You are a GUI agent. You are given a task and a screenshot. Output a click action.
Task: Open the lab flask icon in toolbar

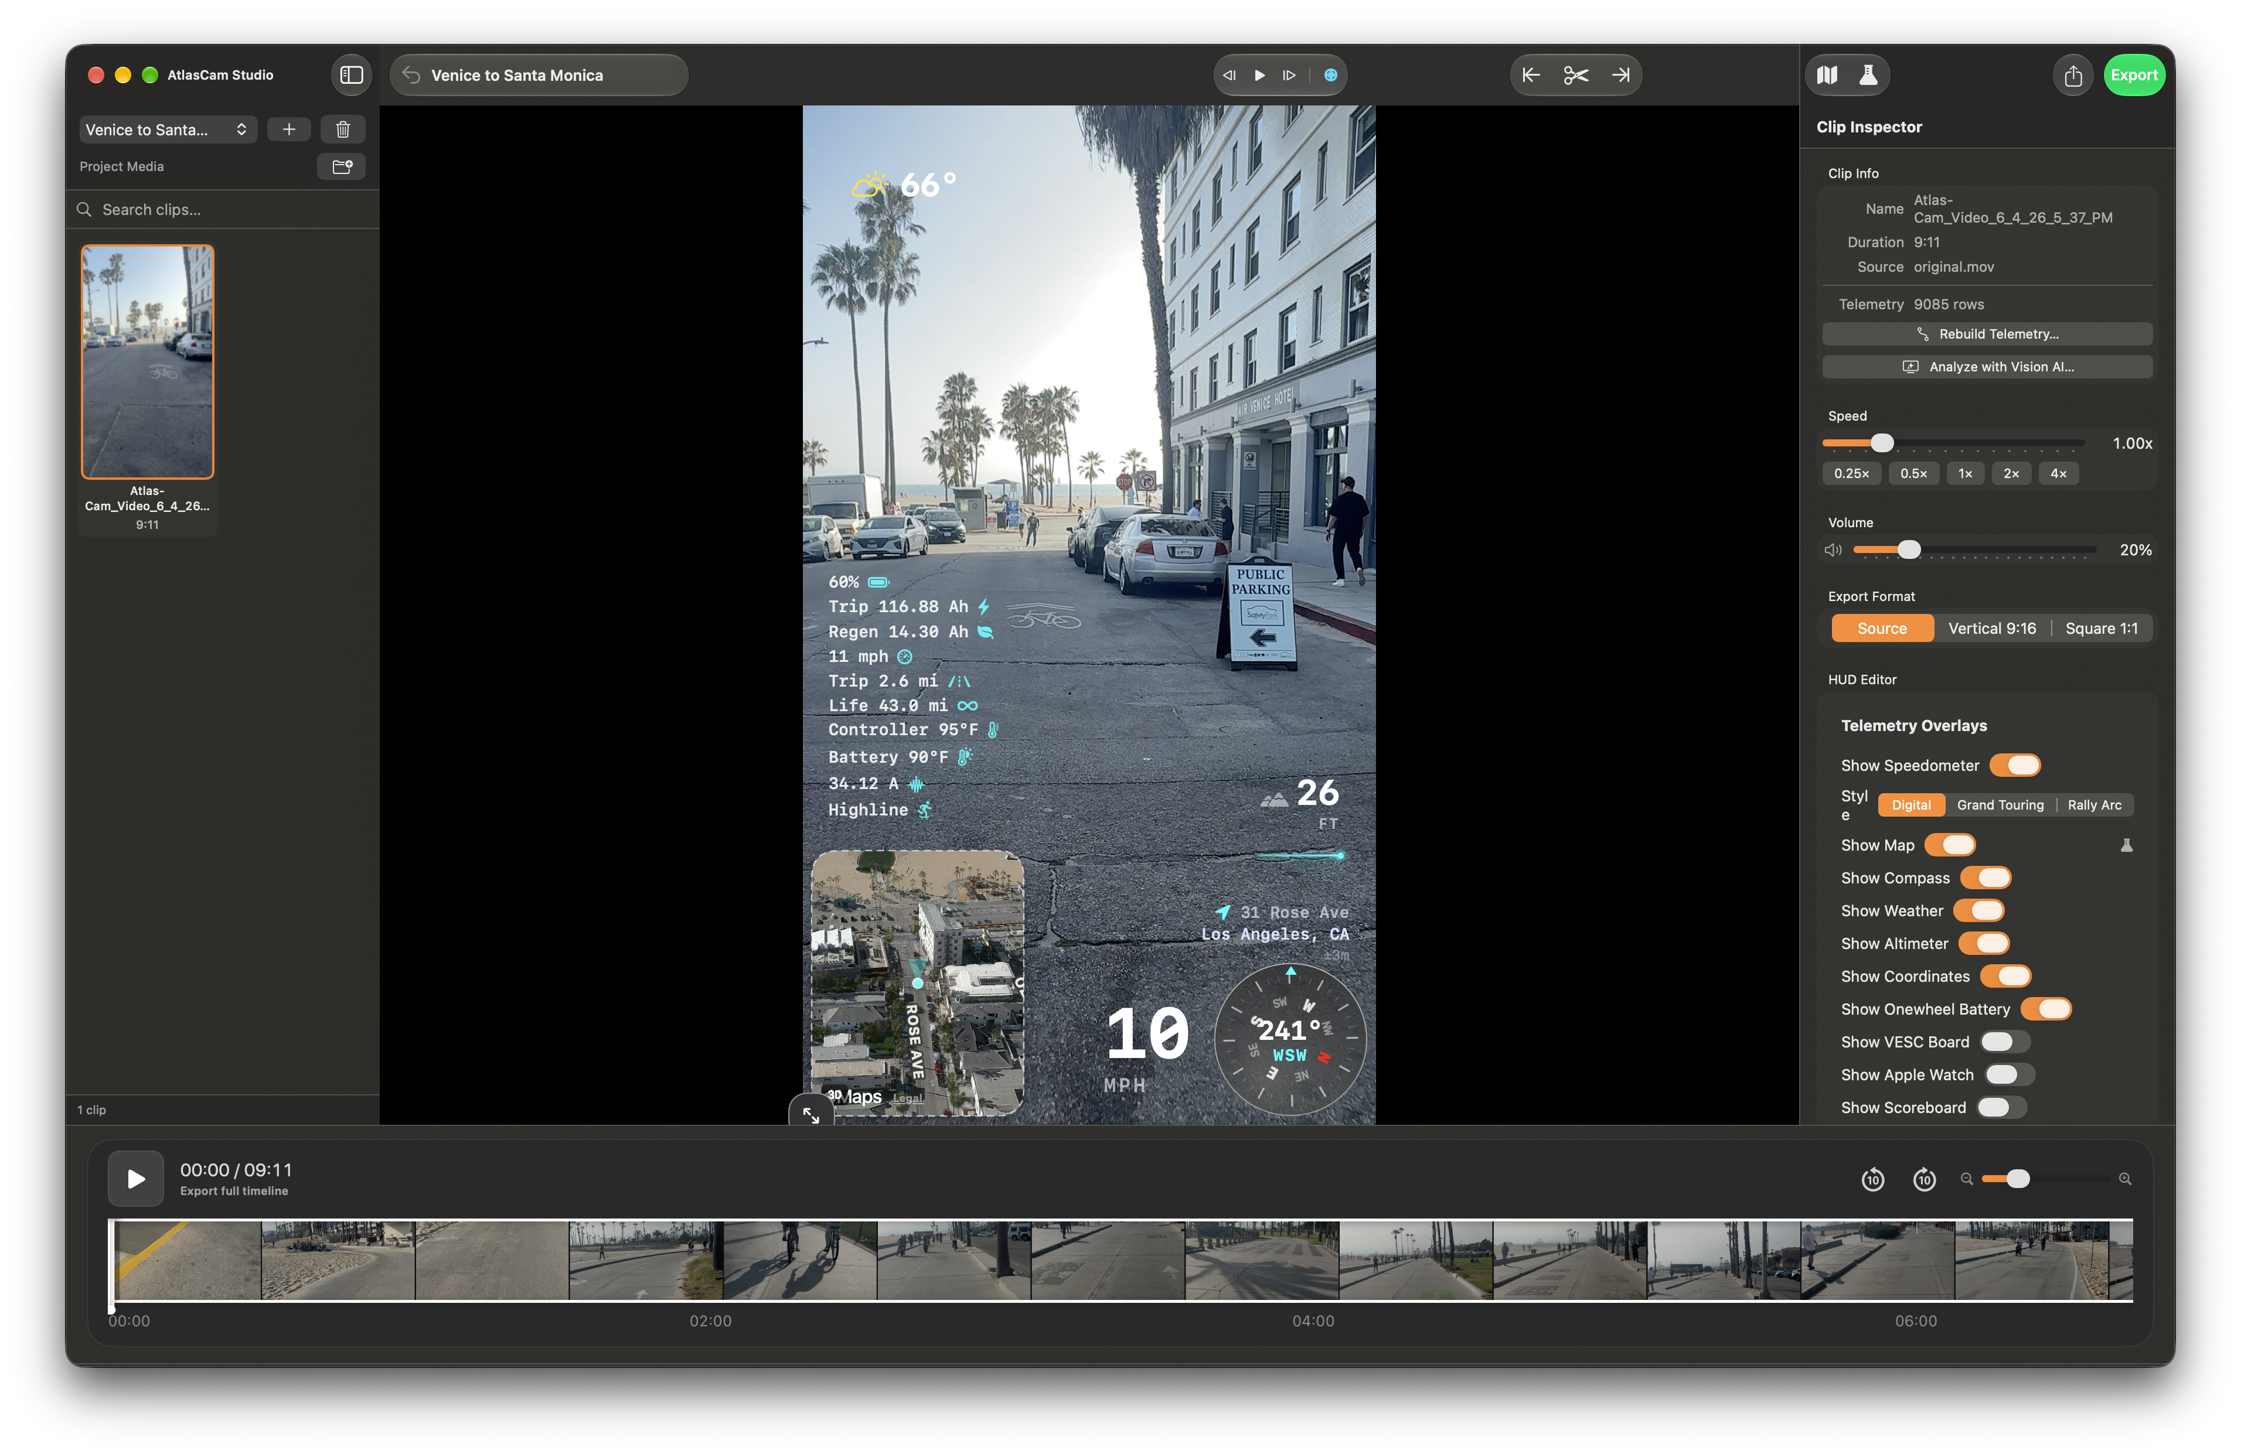tap(1868, 76)
